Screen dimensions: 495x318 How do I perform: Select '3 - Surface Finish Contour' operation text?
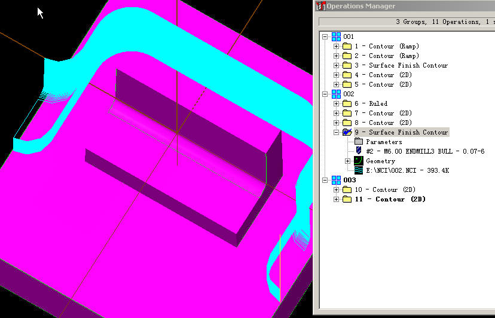coord(401,65)
